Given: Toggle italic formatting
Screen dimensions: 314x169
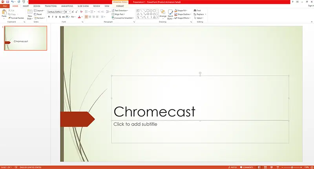Looking at the screenshot, I should coord(53,17).
